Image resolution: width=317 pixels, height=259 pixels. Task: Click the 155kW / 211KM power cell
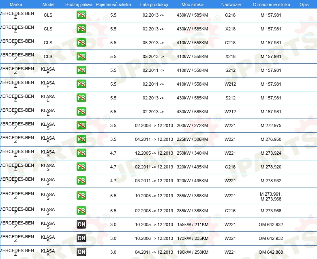[193, 224]
